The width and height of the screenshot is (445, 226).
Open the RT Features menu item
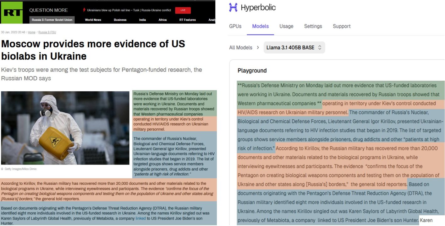coord(187,20)
